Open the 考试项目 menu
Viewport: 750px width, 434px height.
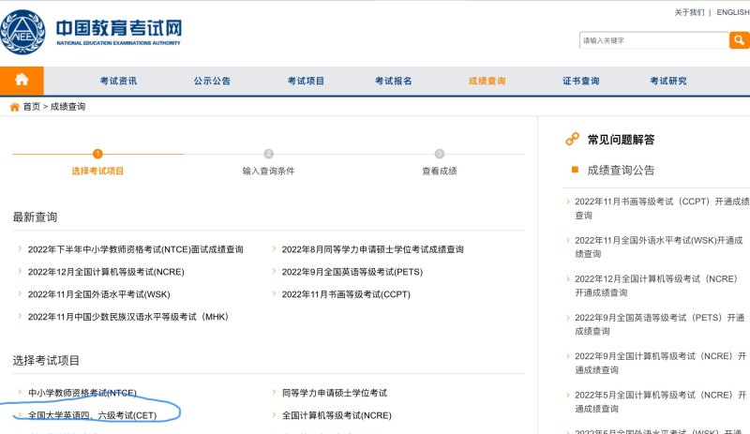pyautogui.click(x=306, y=81)
